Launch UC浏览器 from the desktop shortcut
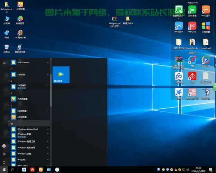 (20, 6)
